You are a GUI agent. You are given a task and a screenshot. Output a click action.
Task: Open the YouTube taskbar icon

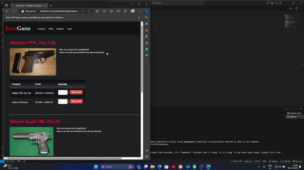point(173,167)
